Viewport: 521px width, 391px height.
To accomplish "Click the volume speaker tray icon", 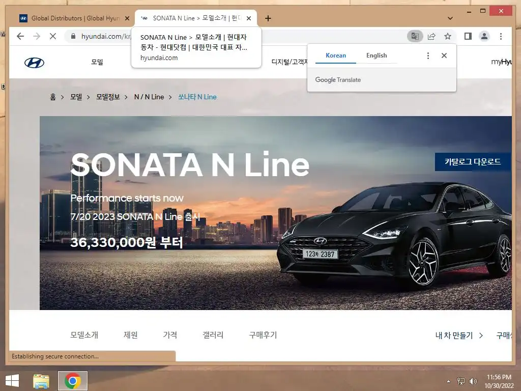I will pyautogui.click(x=473, y=381).
